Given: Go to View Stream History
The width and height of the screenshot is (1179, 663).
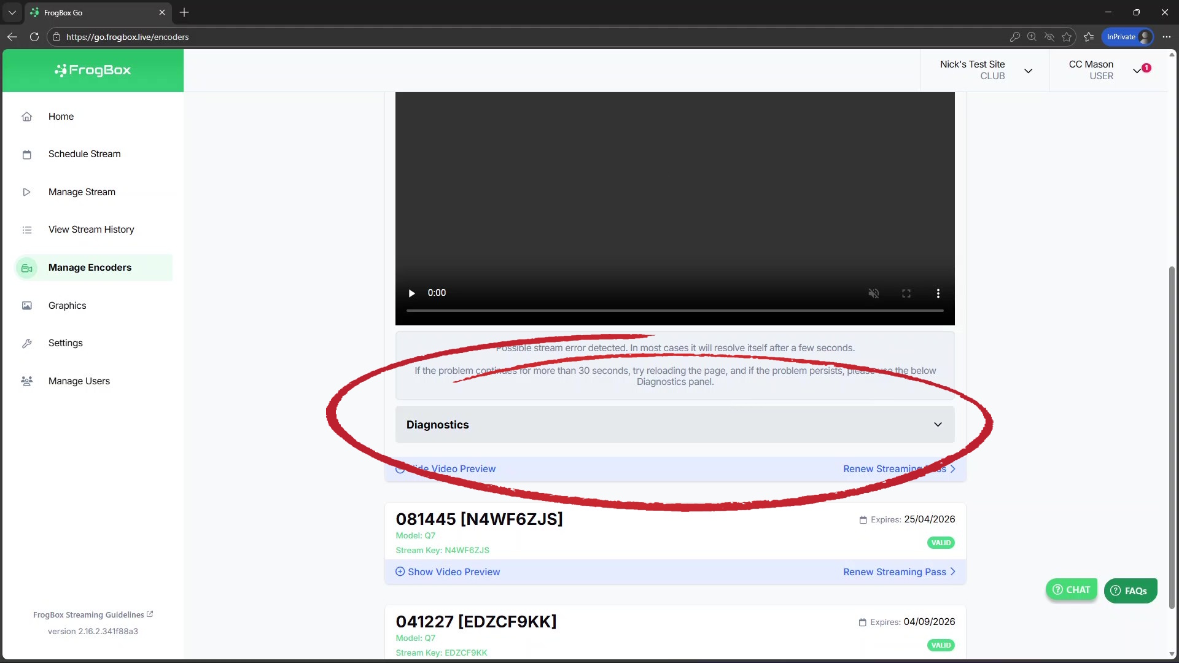Looking at the screenshot, I should [91, 230].
